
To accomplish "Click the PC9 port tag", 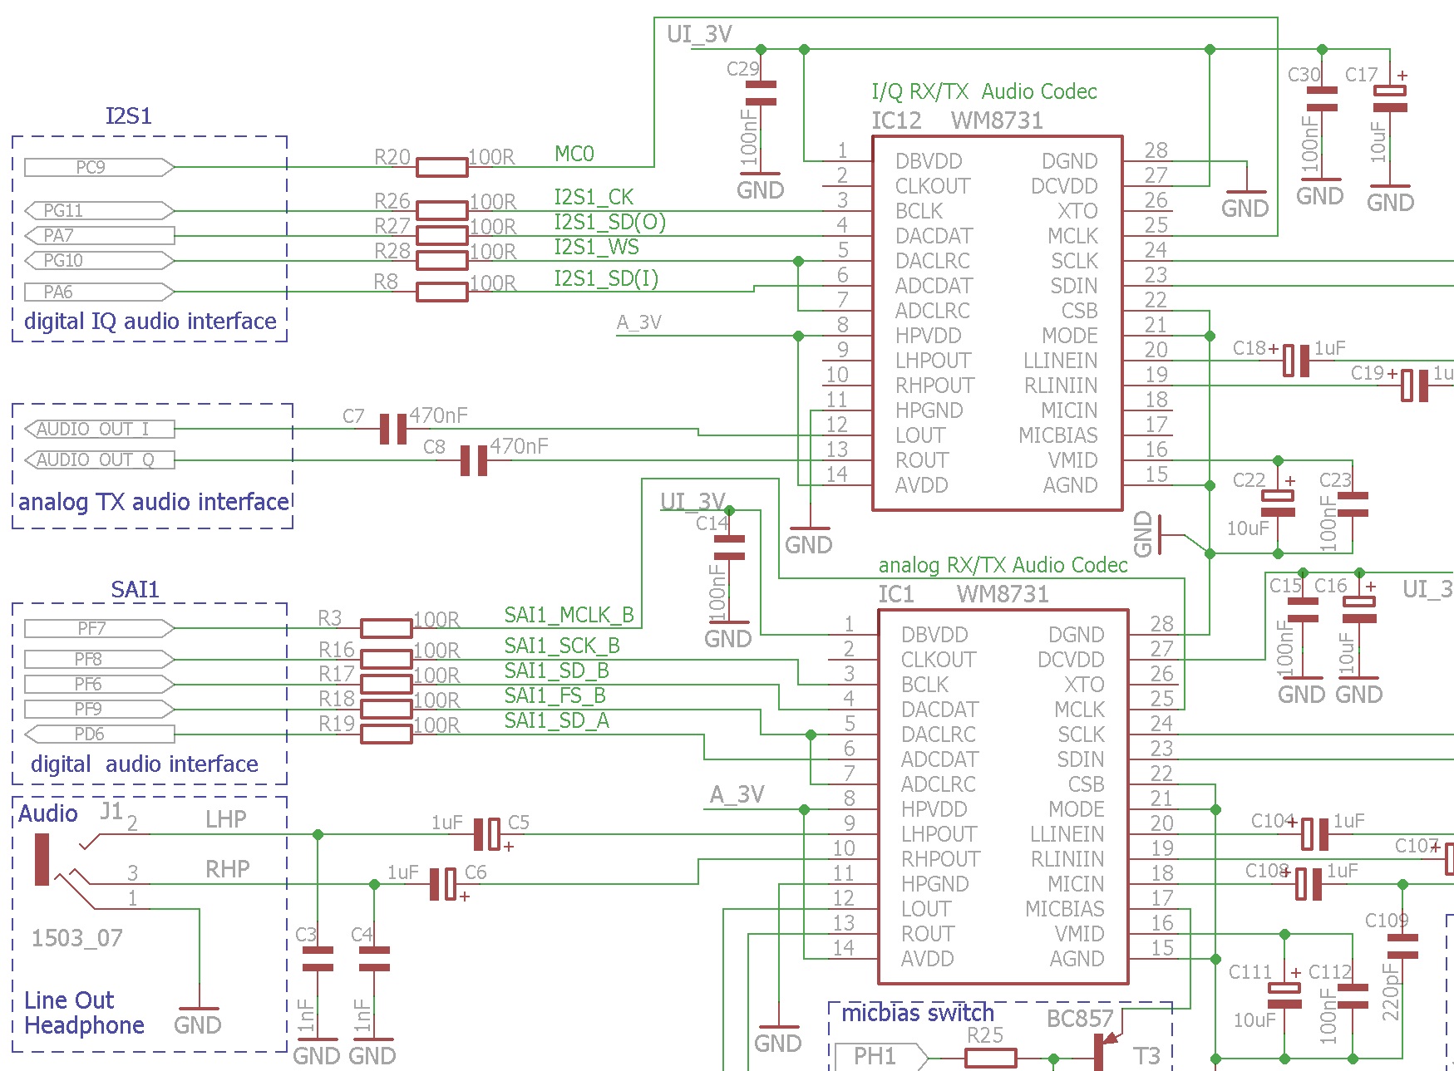I will (x=99, y=167).
